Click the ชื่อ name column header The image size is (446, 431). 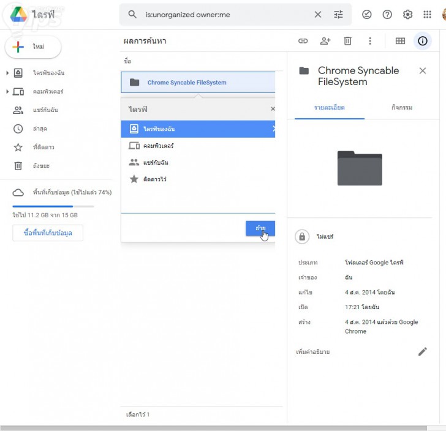point(127,61)
